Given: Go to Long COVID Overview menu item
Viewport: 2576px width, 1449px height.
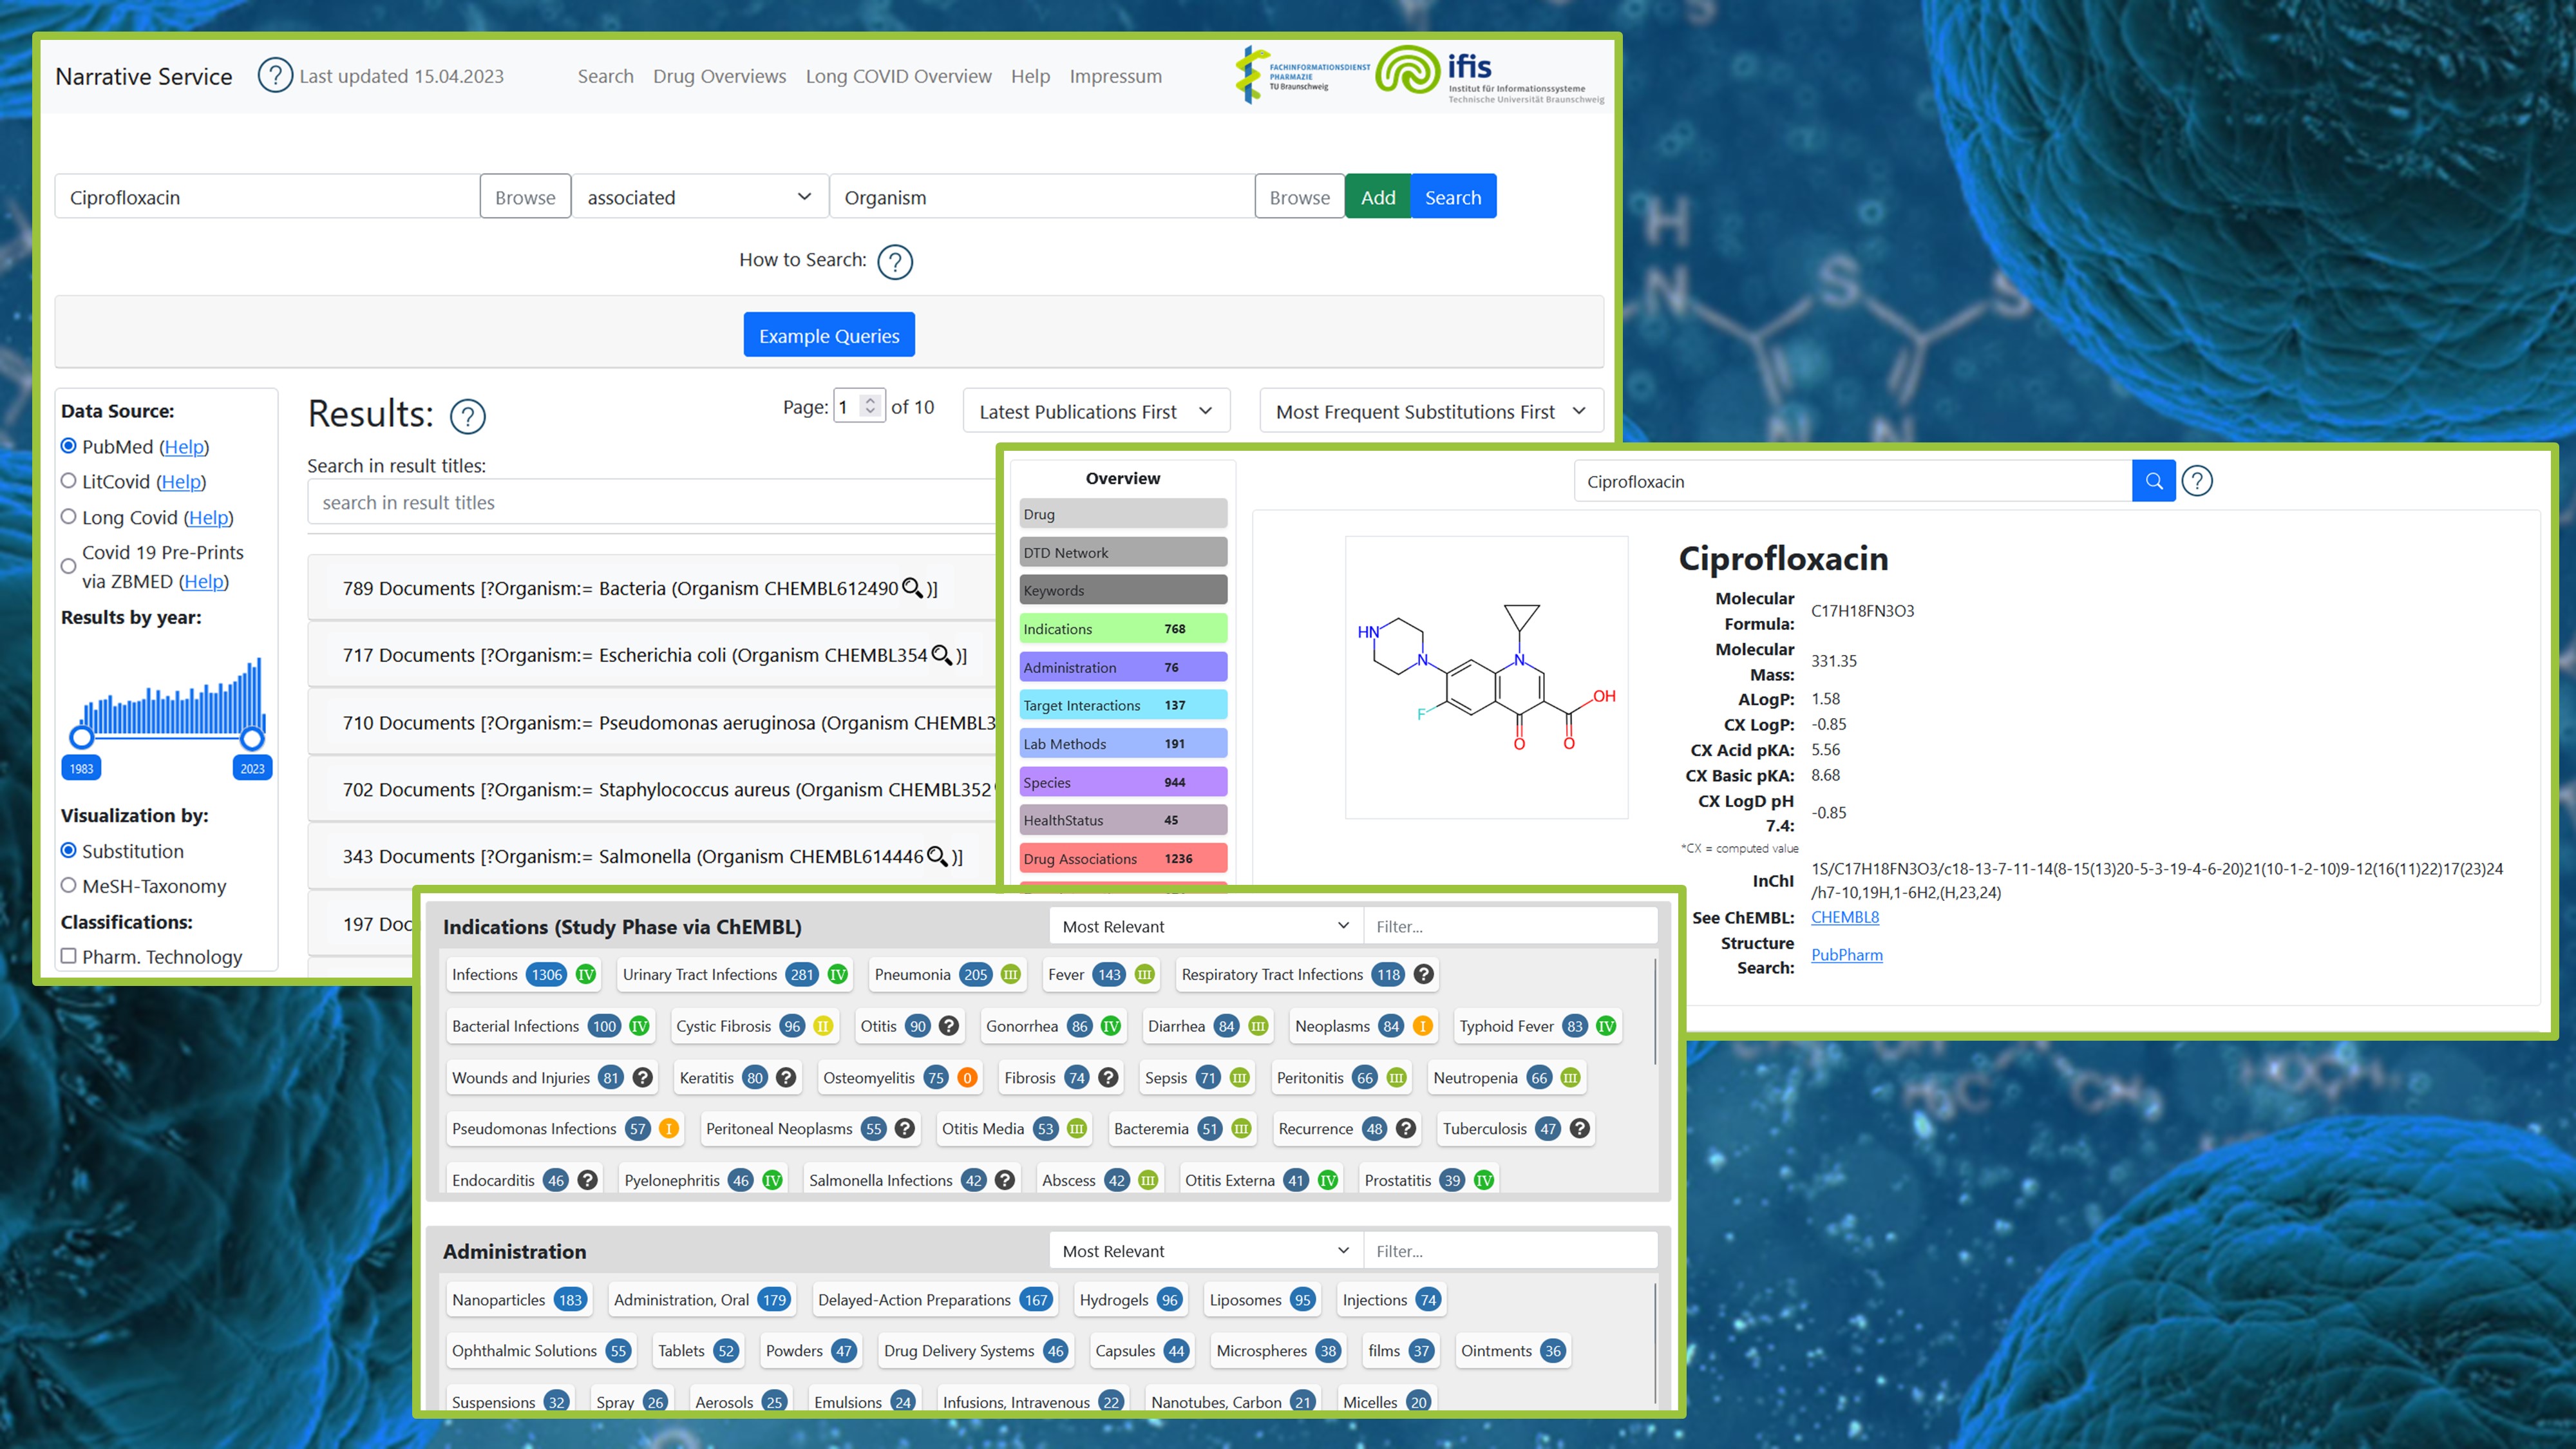Looking at the screenshot, I should pos(898,76).
